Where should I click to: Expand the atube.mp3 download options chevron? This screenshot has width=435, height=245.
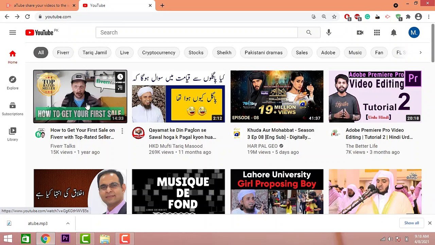(x=68, y=224)
